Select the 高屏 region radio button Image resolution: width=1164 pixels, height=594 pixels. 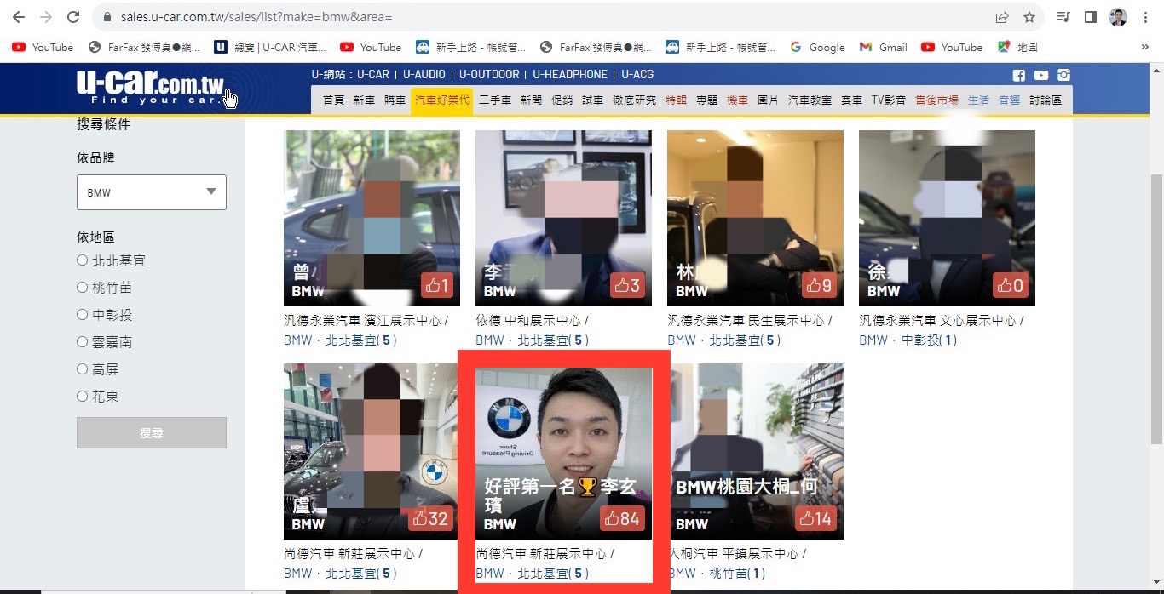coord(83,369)
